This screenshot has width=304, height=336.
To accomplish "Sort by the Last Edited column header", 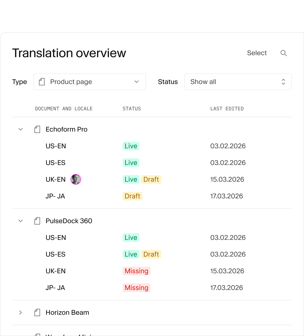I will point(227,109).
